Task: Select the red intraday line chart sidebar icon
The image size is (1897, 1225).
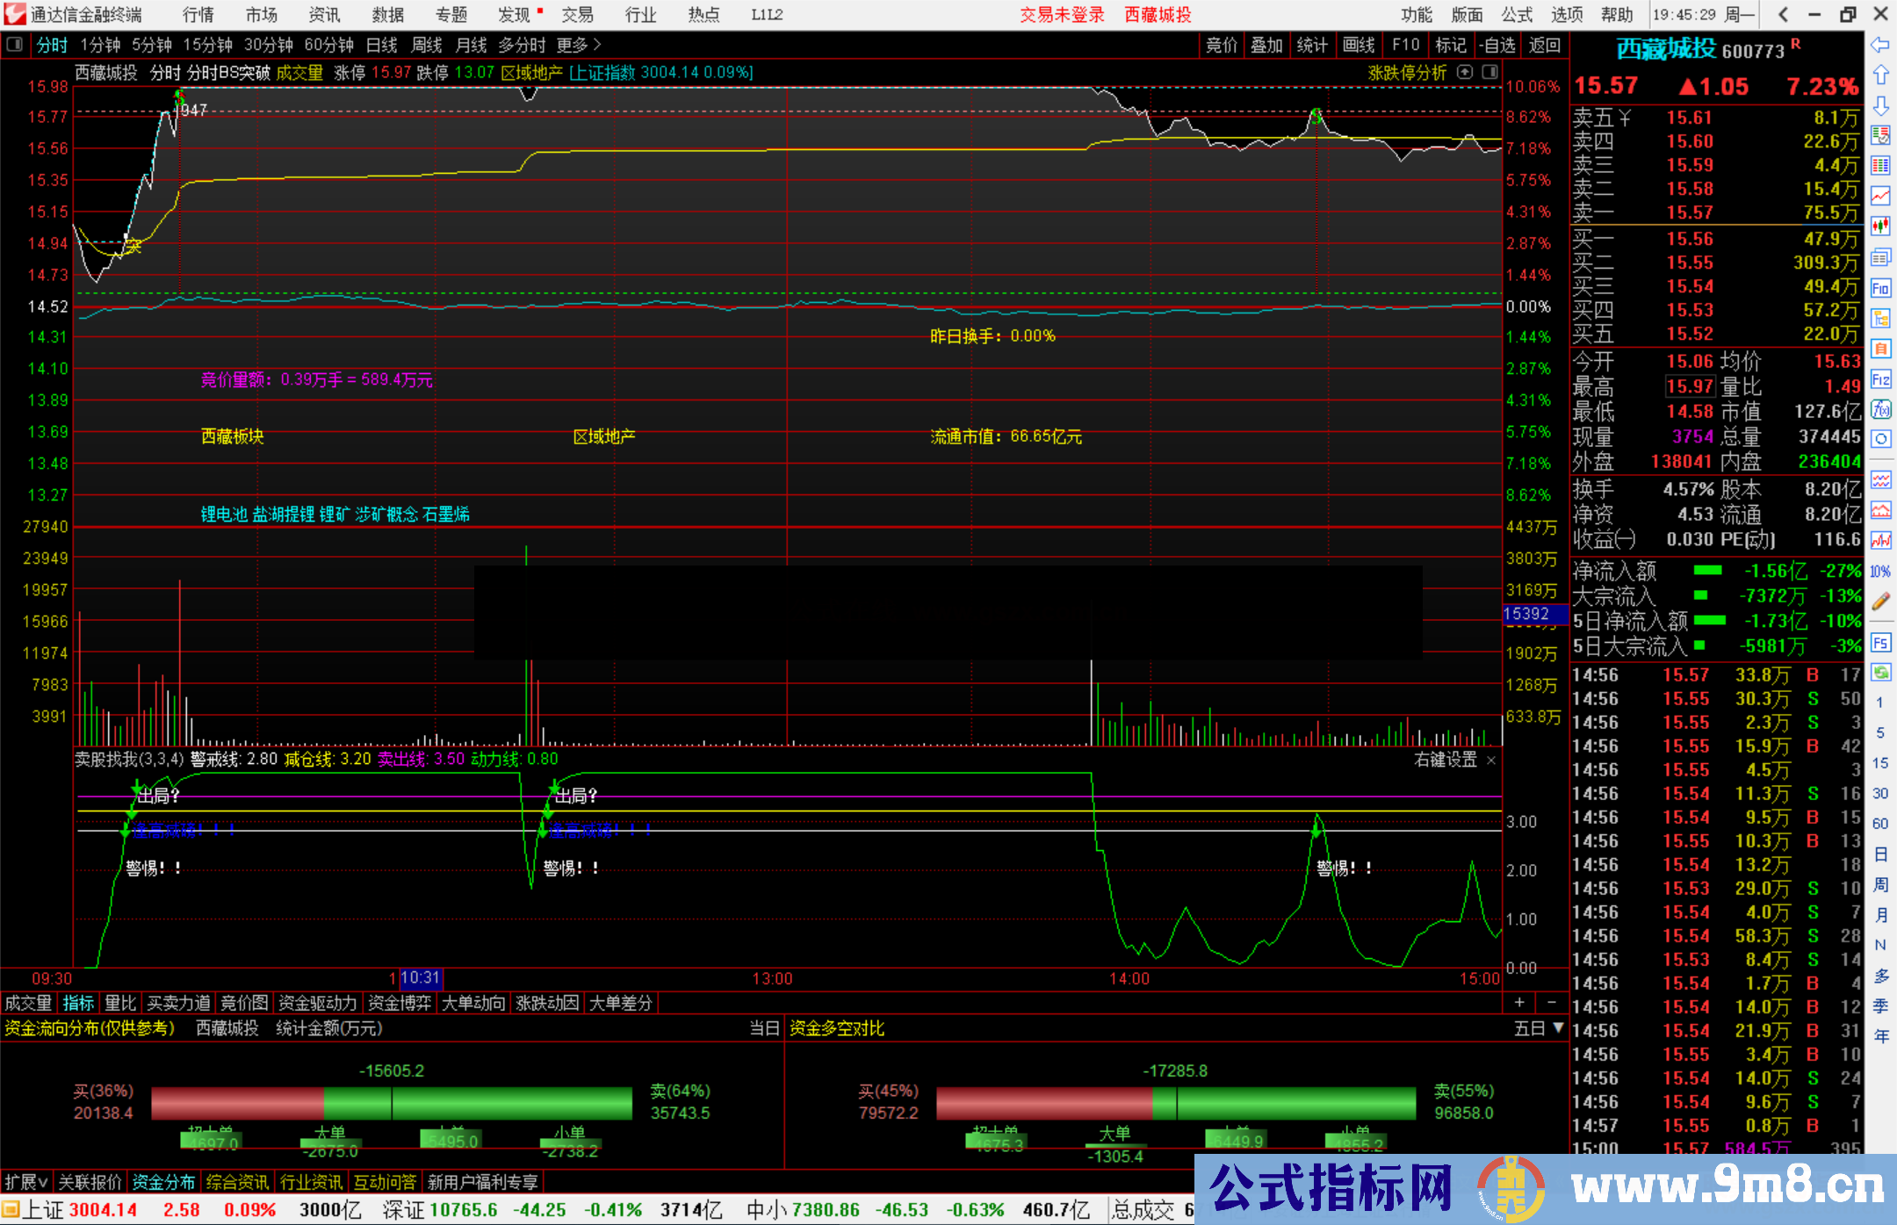Action: pyautogui.click(x=1880, y=196)
